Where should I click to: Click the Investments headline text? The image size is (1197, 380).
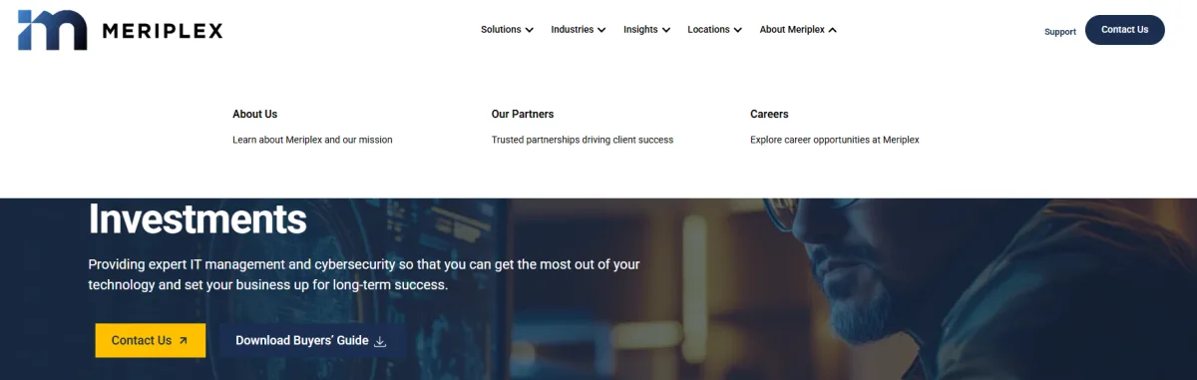[x=198, y=218]
